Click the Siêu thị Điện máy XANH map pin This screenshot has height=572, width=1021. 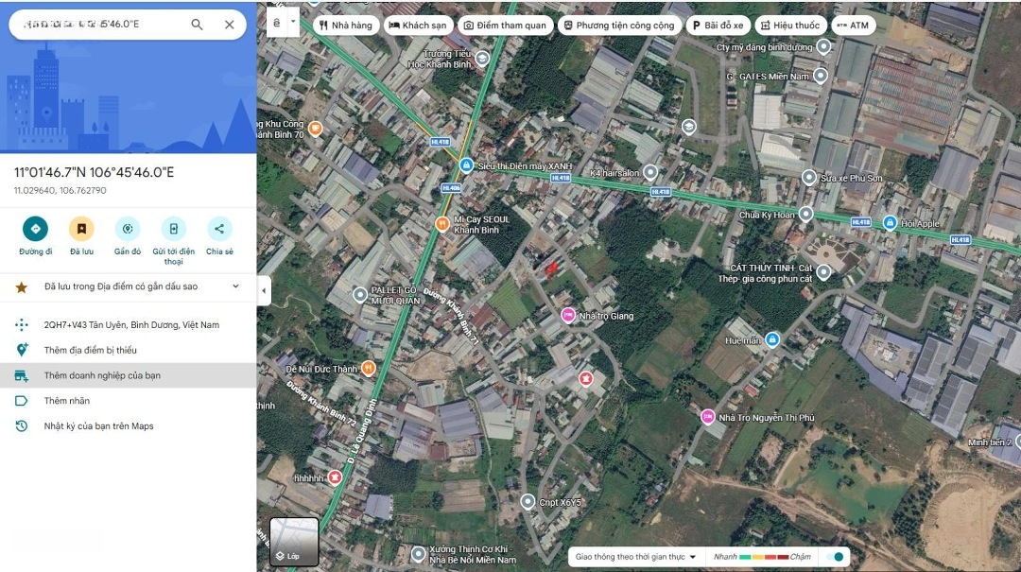coord(466,165)
